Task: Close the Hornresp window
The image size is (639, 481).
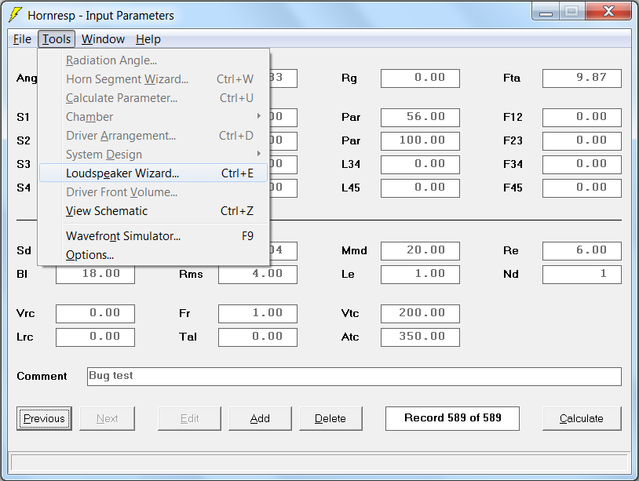Action: [x=608, y=11]
